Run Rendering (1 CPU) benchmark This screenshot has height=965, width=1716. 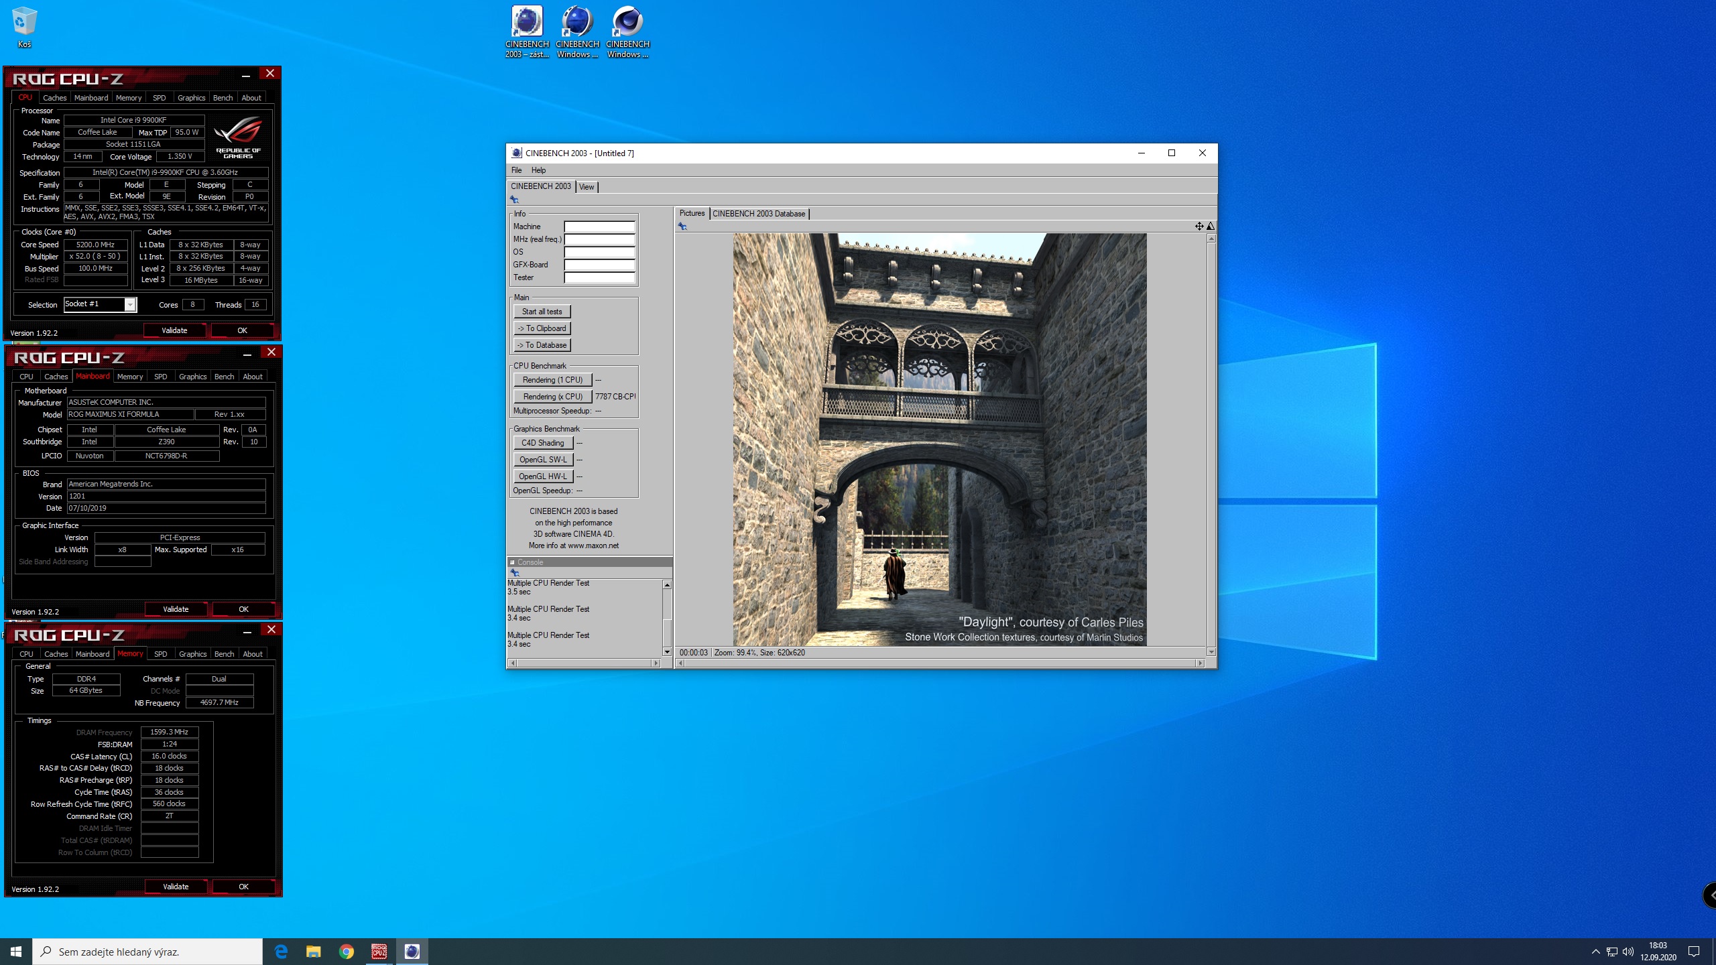pos(552,380)
